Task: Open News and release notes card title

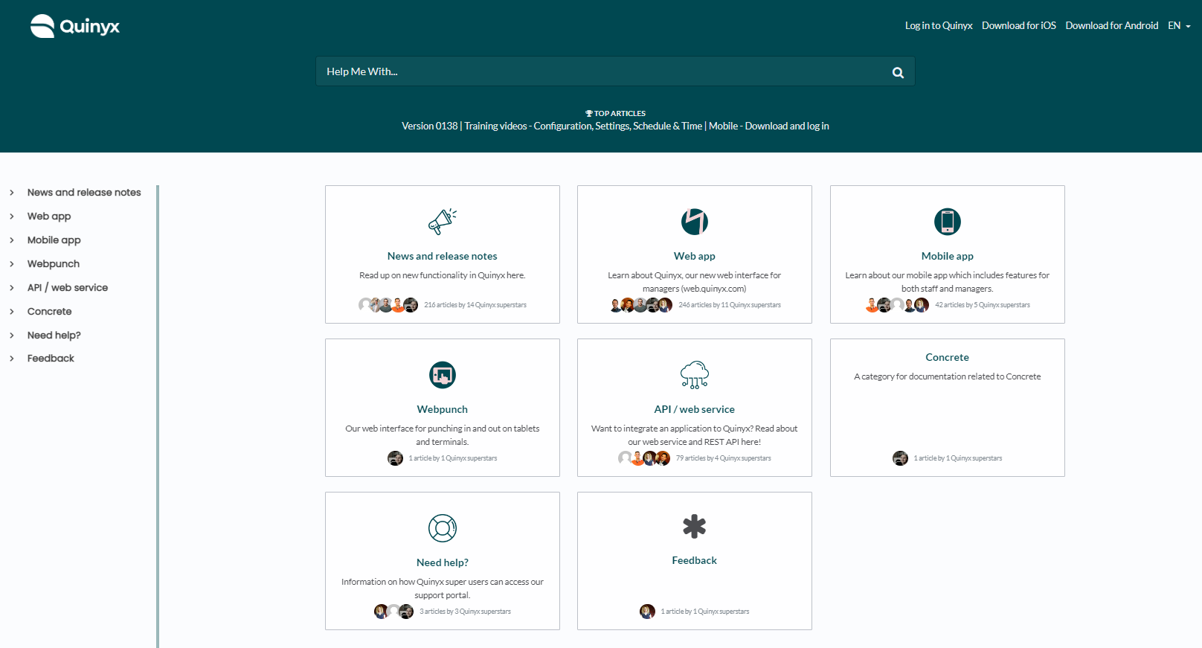Action: click(x=443, y=256)
